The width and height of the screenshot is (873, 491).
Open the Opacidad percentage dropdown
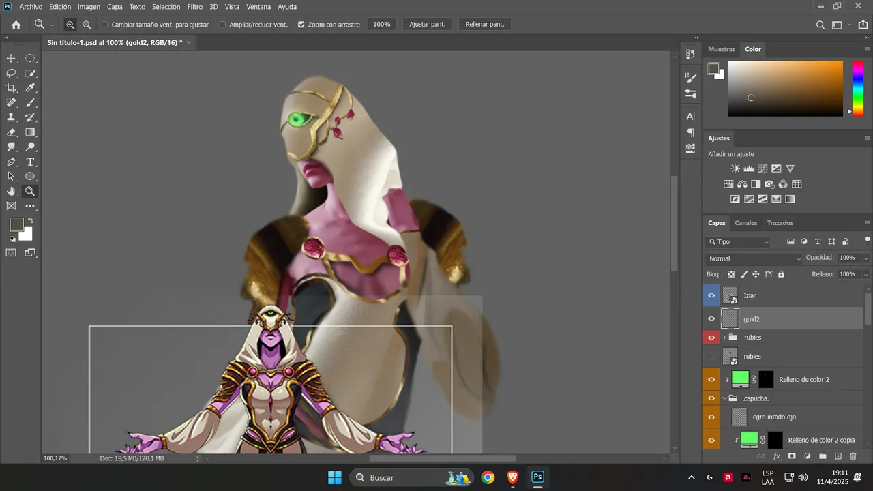865,258
